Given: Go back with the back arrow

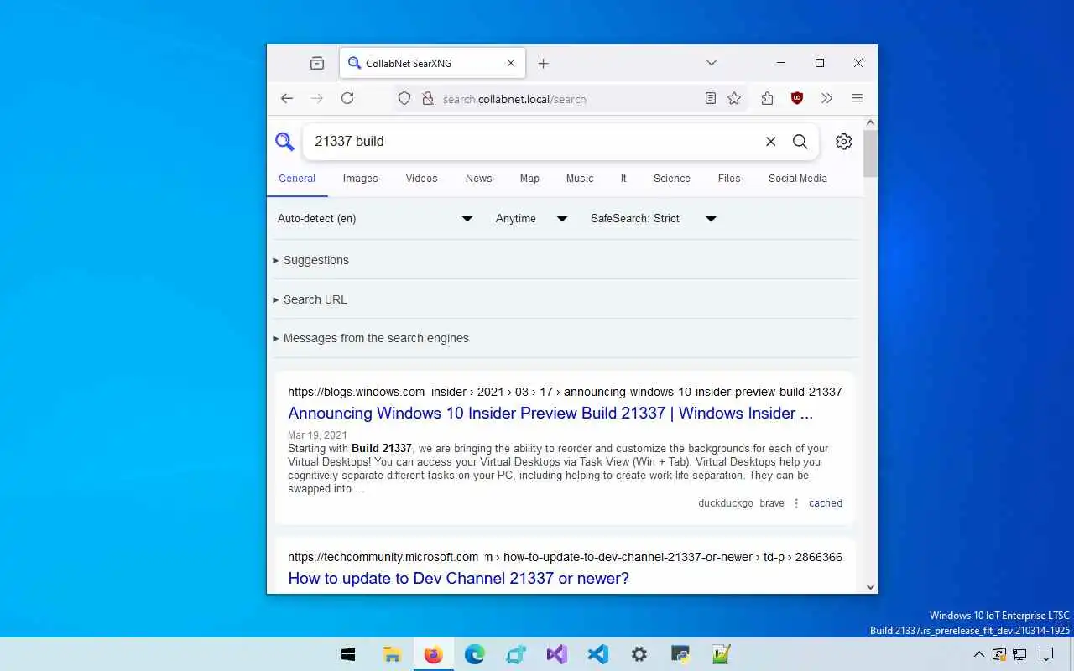Looking at the screenshot, I should pyautogui.click(x=287, y=98).
